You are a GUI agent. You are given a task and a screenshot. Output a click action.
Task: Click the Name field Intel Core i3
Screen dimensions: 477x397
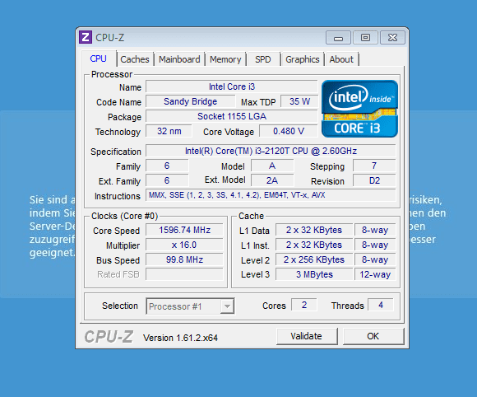coord(232,86)
